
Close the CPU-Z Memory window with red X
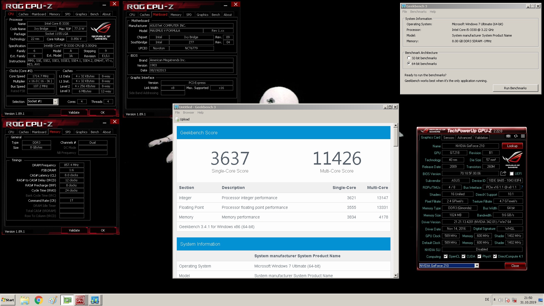coord(114,122)
